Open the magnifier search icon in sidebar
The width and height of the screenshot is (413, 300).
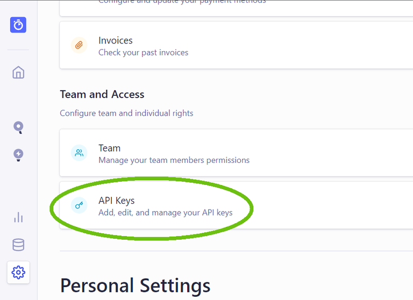click(18, 127)
